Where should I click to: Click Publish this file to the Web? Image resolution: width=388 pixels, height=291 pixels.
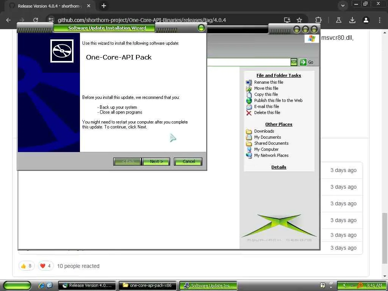(278, 100)
